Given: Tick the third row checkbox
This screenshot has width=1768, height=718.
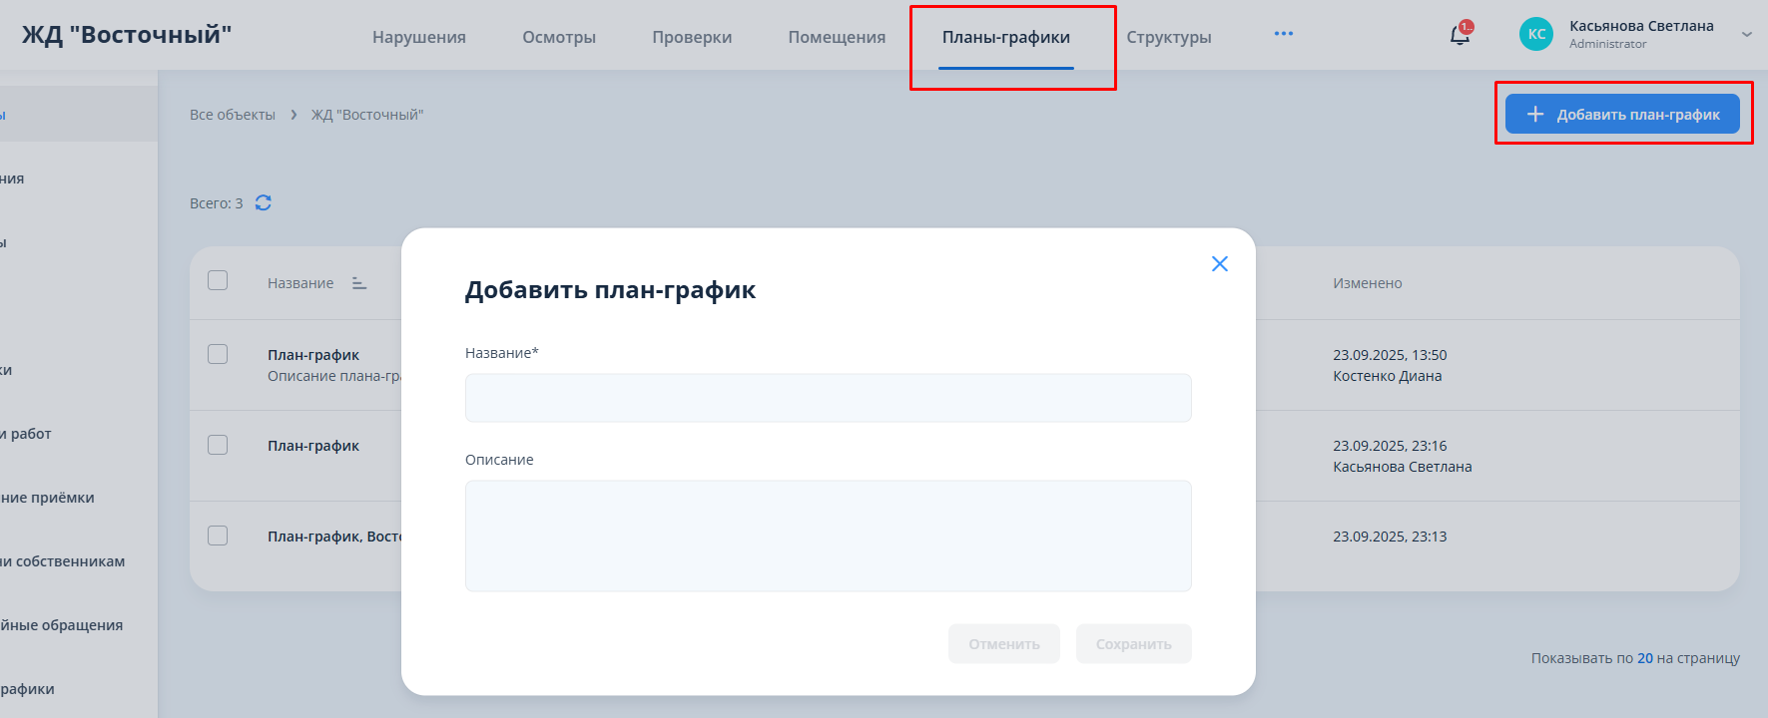Looking at the screenshot, I should tap(218, 536).
